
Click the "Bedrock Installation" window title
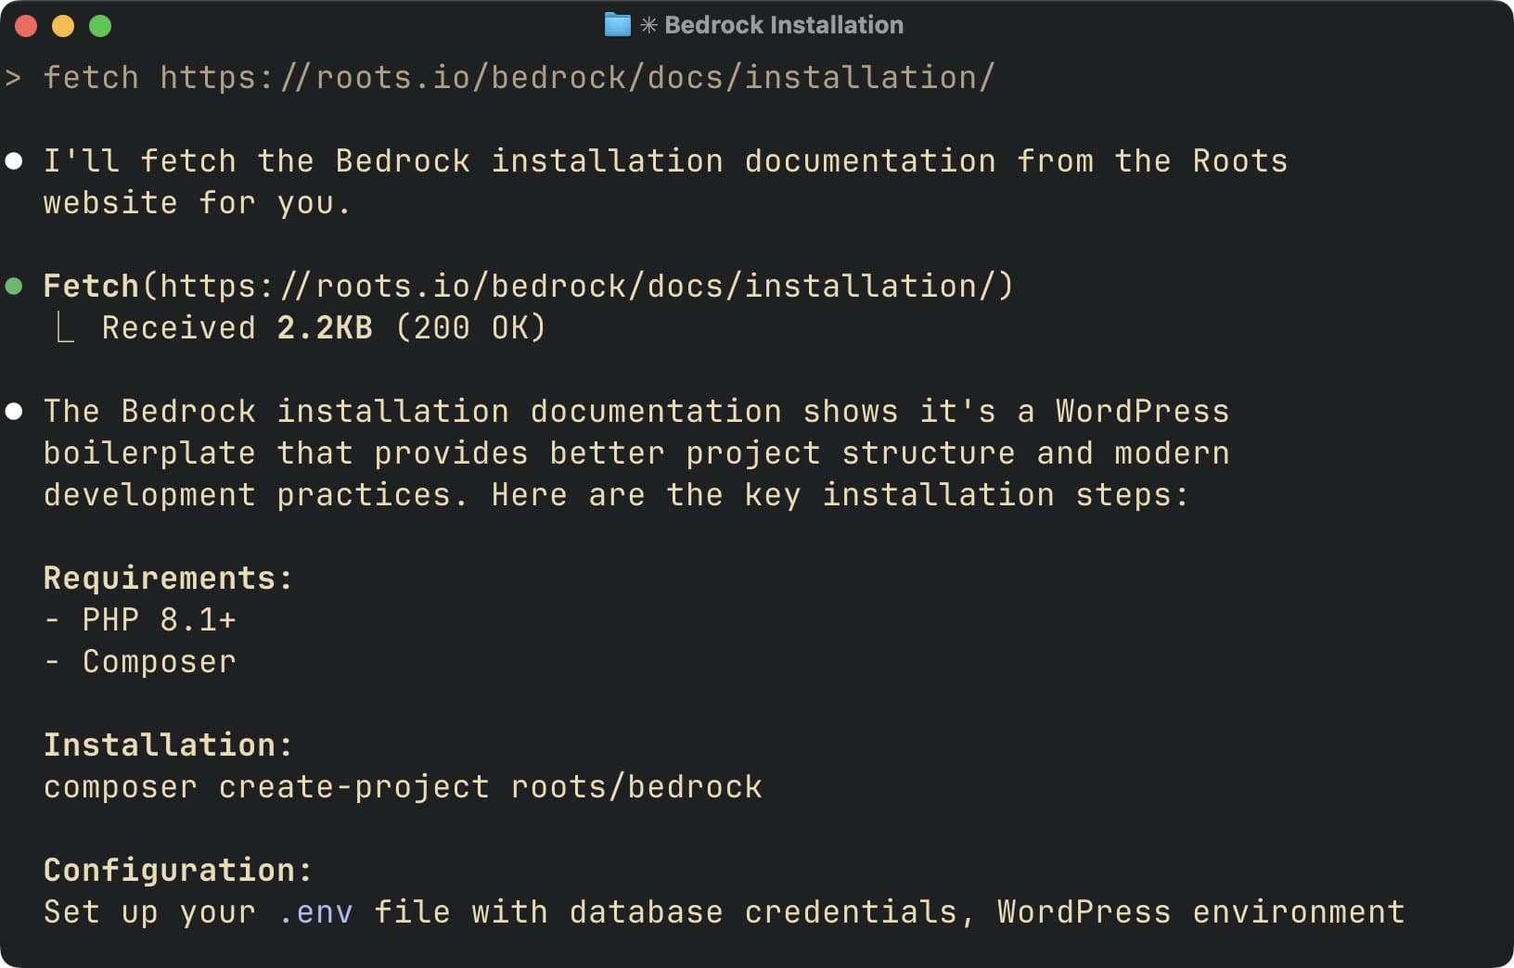[783, 25]
